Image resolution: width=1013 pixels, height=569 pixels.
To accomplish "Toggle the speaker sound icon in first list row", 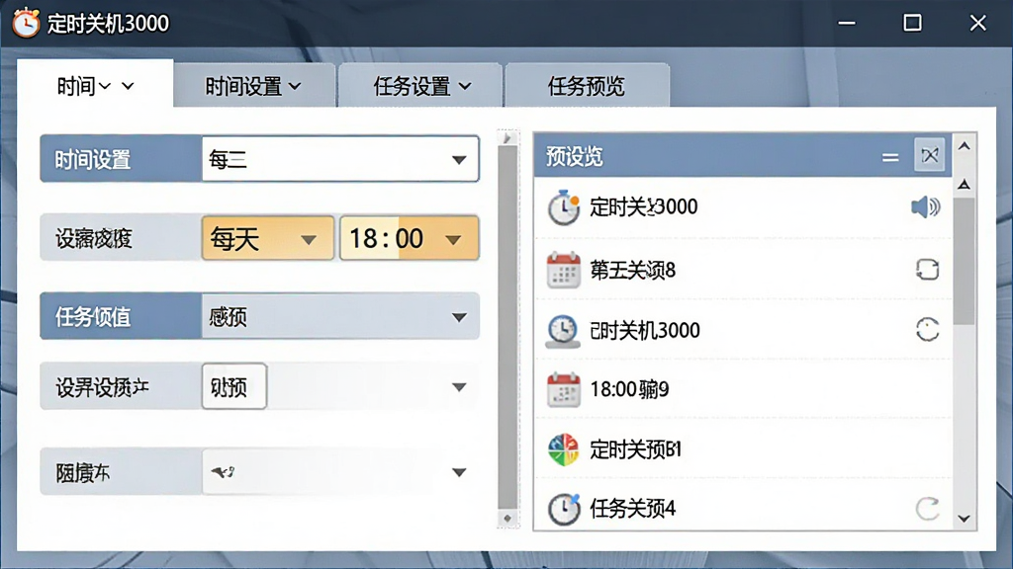I will pos(925,207).
